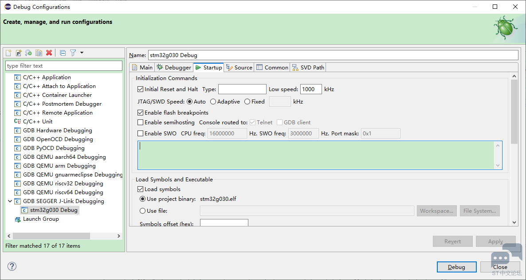The image size is (526, 280).
Task: Click the Startup panel vertical scrollbar thumb
Action: pos(514,111)
